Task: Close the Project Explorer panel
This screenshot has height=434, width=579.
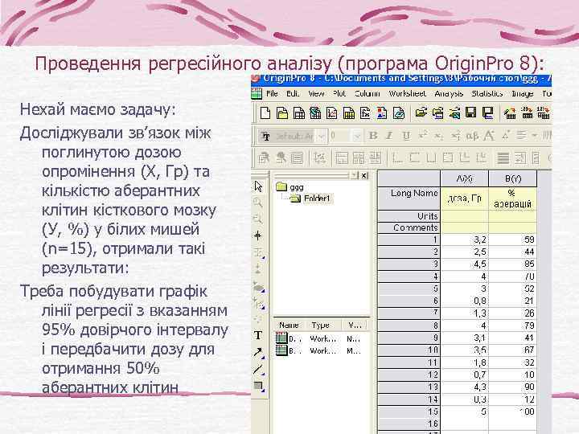Action: coord(363,175)
